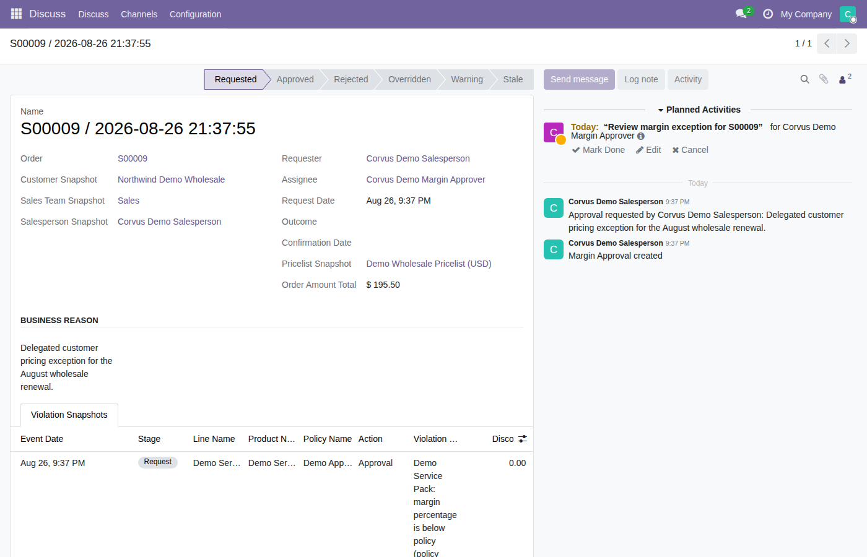Open Assignee Corvus Demo Margin Approver link
867x557 pixels.
(x=425, y=179)
